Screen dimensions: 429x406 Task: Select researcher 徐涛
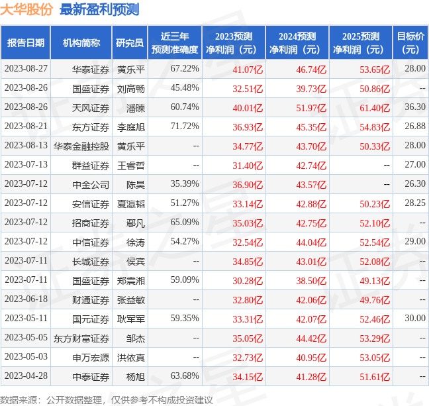(136, 242)
